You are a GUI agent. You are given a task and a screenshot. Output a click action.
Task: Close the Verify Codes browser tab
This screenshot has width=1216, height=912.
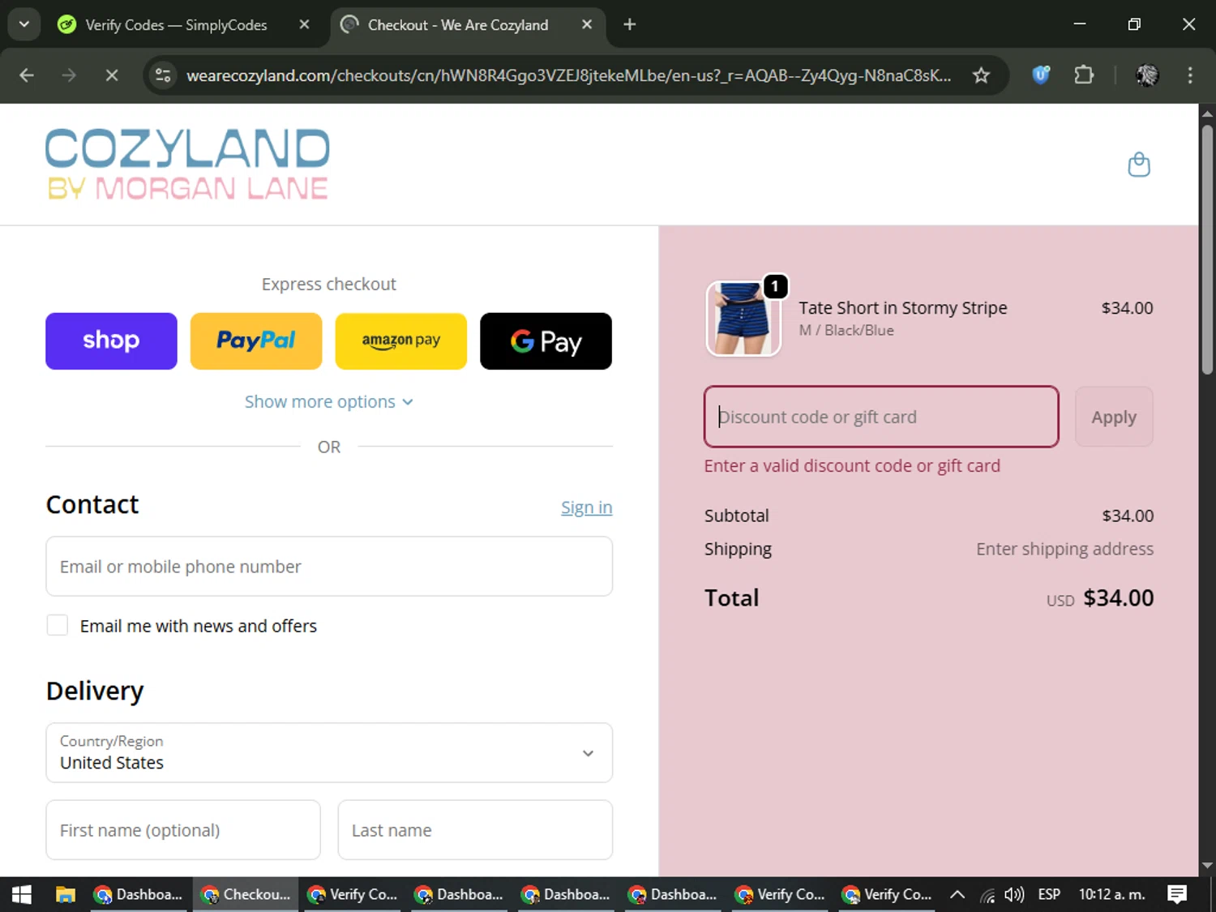tap(304, 24)
